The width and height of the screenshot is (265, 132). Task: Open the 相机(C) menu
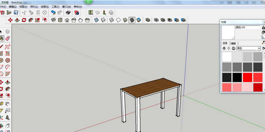(34, 7)
